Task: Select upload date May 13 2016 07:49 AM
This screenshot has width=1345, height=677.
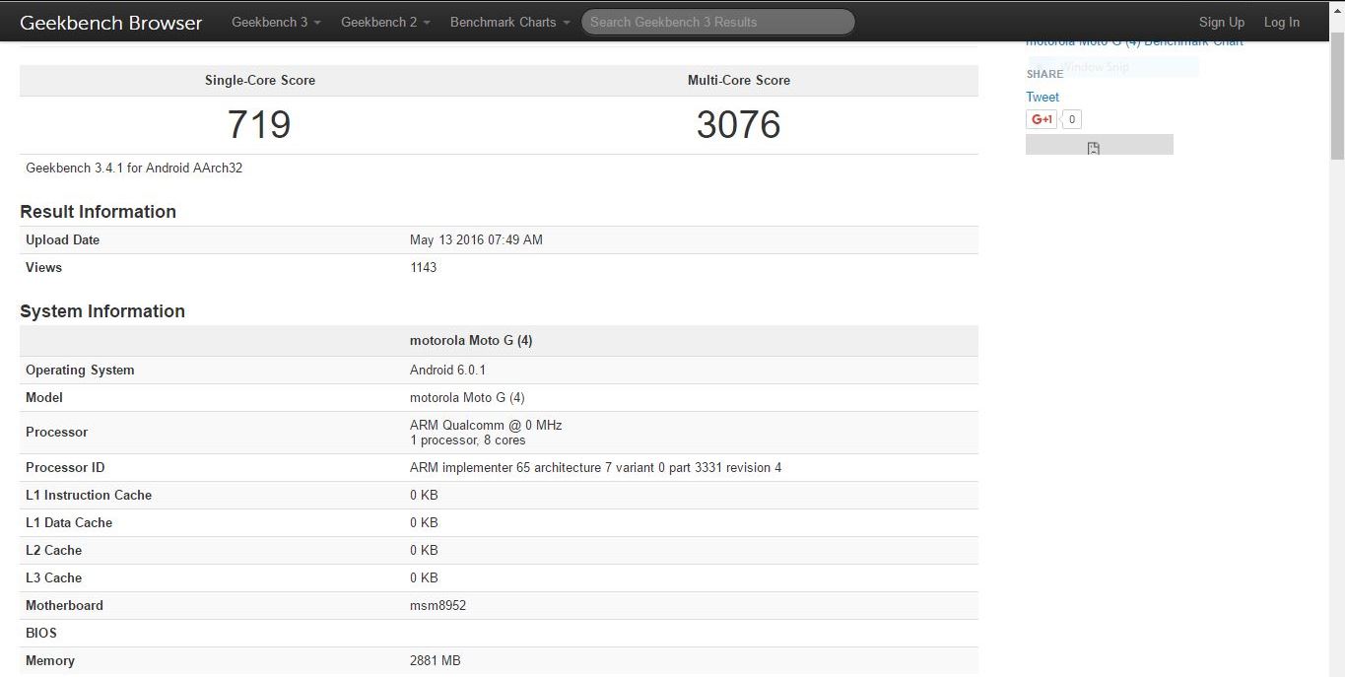Action: click(476, 239)
